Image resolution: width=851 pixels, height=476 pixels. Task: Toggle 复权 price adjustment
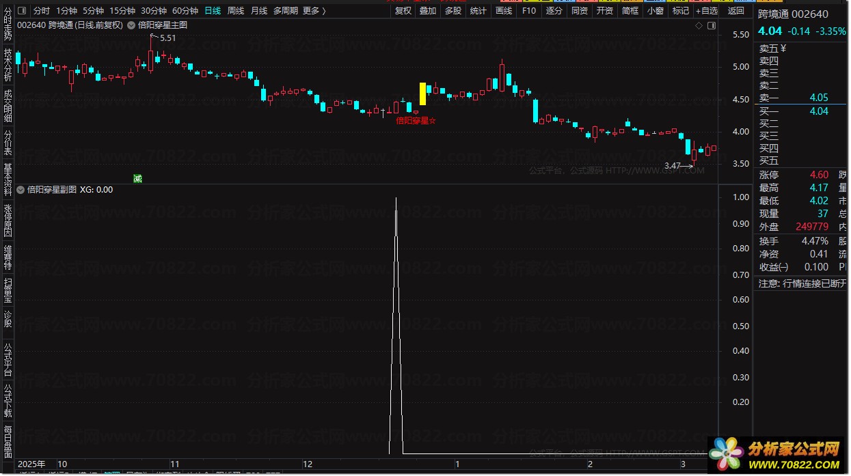tap(403, 11)
